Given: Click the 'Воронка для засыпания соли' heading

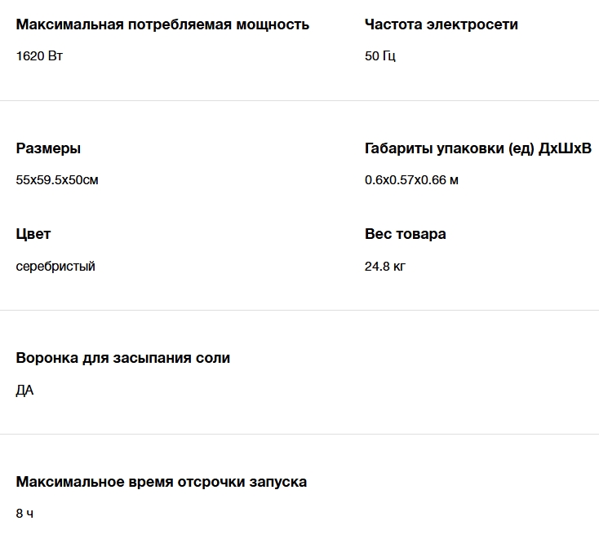Looking at the screenshot, I should tap(123, 358).
